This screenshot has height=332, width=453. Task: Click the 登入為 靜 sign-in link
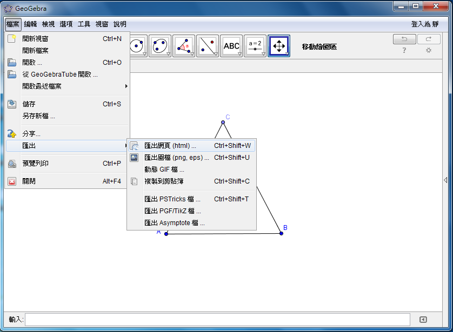(x=425, y=24)
